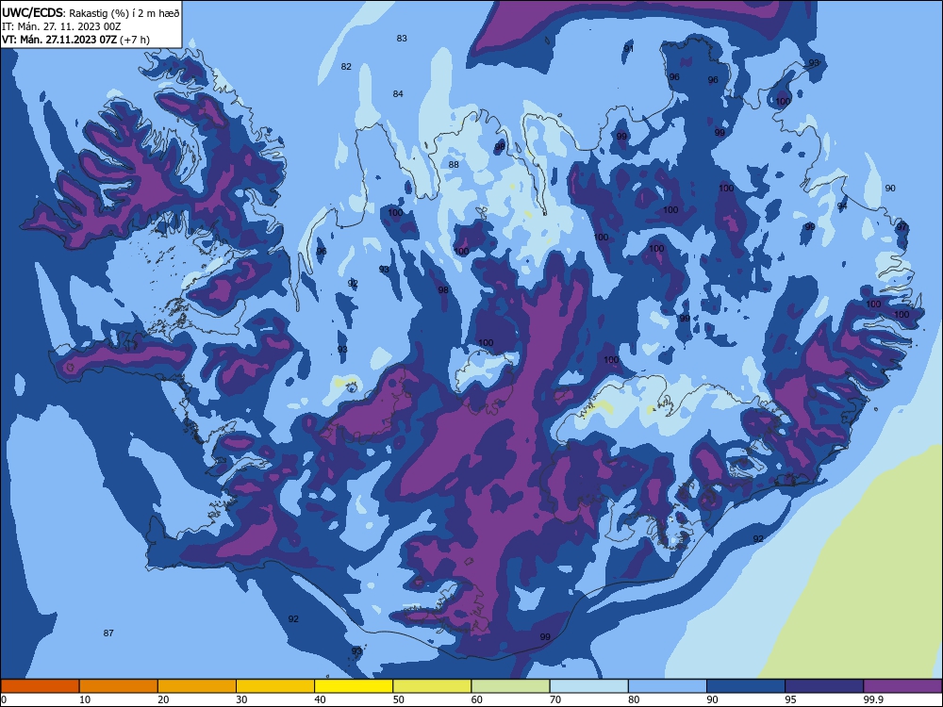Select the medium blue 90–95 legend swatch

746,686
